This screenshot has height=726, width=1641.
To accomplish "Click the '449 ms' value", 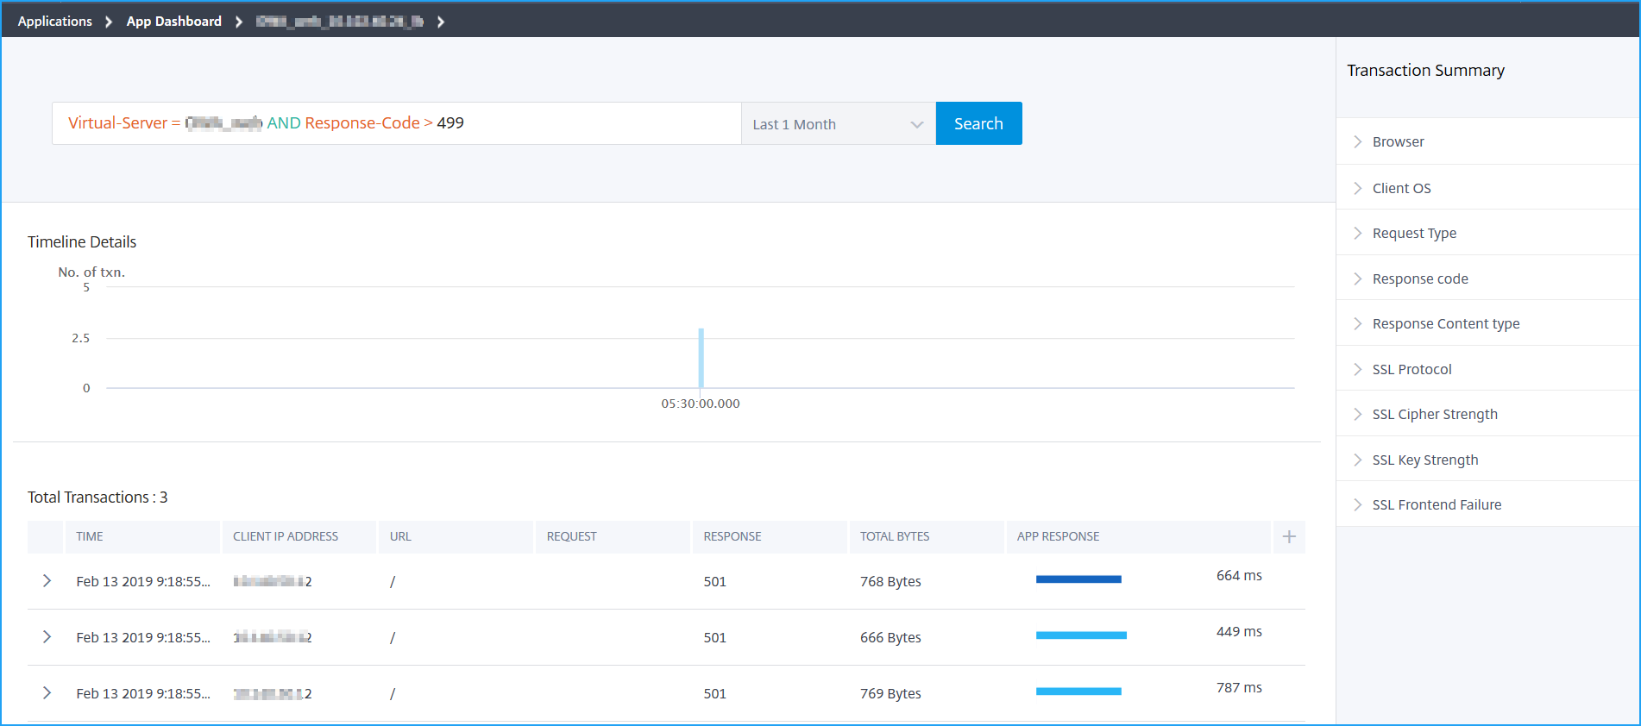I will pos(1239,631).
